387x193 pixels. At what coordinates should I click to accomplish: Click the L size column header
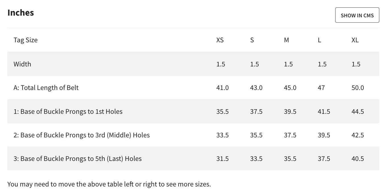pos(320,40)
